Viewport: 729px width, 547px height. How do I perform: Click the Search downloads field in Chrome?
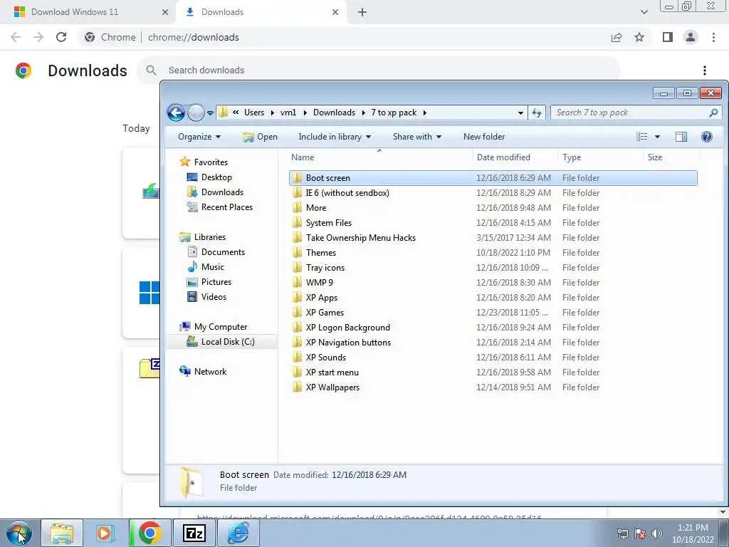379,71
